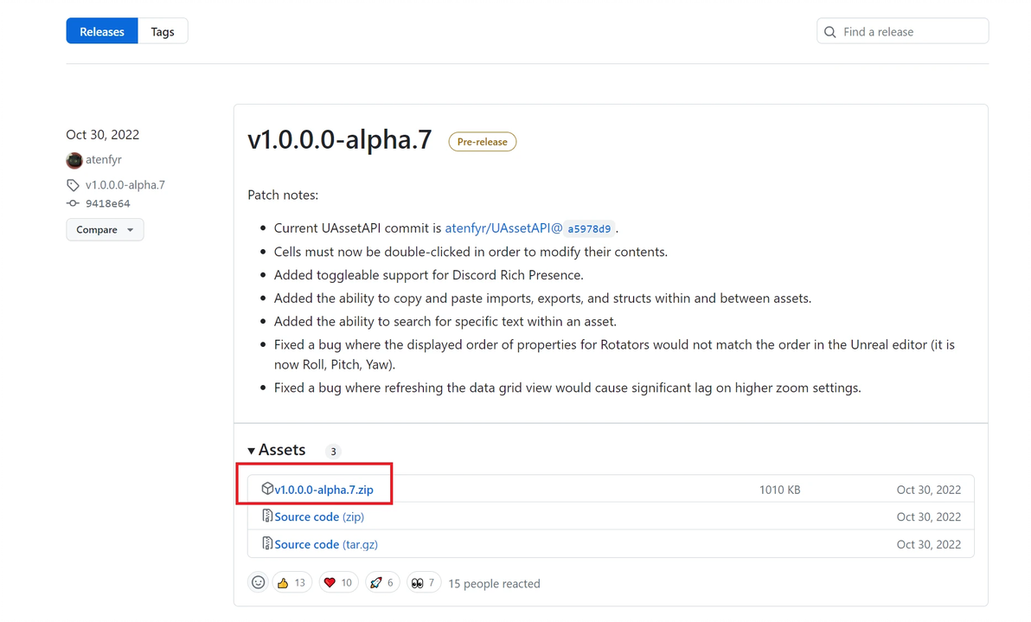Click the file icon beside Source code (zip)

[267, 516]
